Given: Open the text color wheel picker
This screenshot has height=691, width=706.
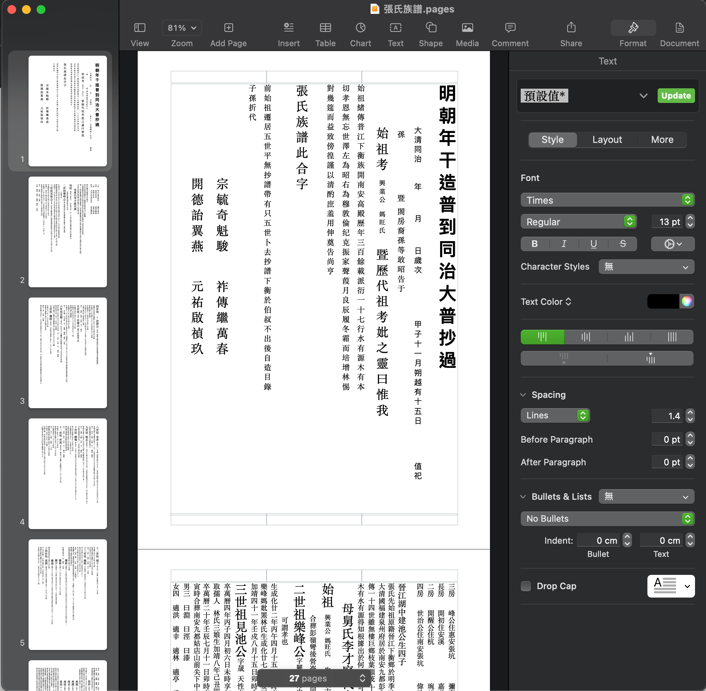Looking at the screenshot, I should pyautogui.click(x=687, y=302).
